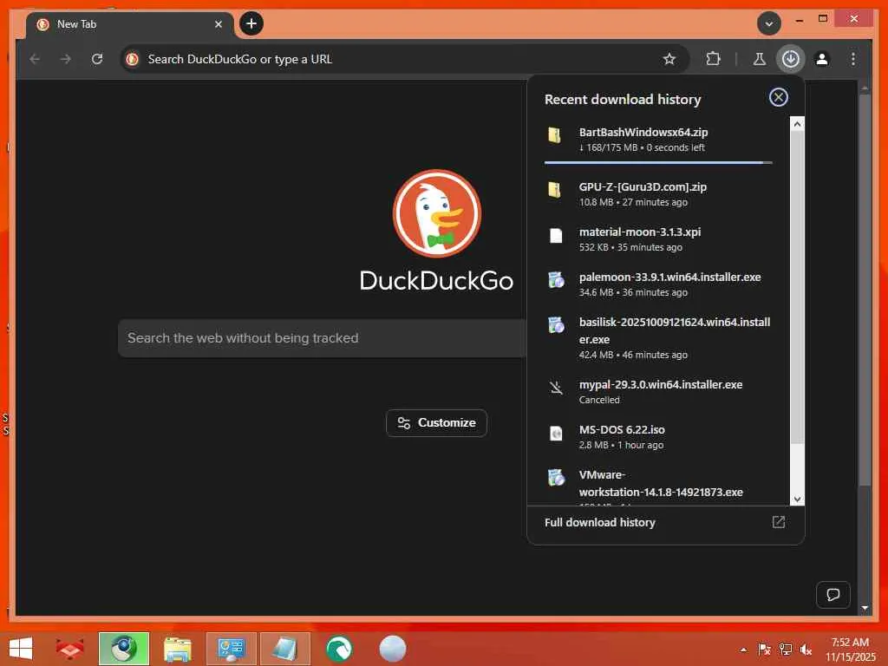Open basilisk-20251009121624 installer entry
Image resolution: width=888 pixels, height=666 pixels.
pyautogui.click(x=658, y=338)
